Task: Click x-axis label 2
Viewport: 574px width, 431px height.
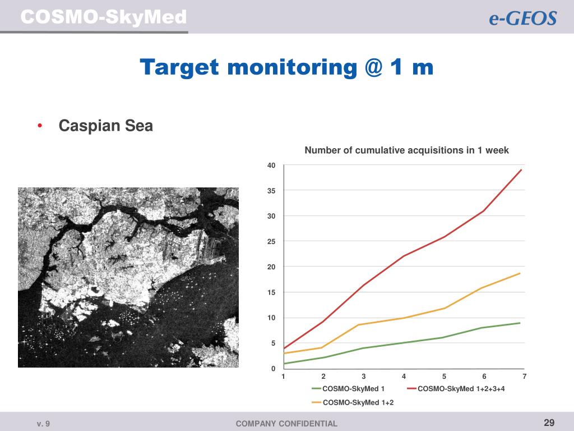Action: pos(323,377)
